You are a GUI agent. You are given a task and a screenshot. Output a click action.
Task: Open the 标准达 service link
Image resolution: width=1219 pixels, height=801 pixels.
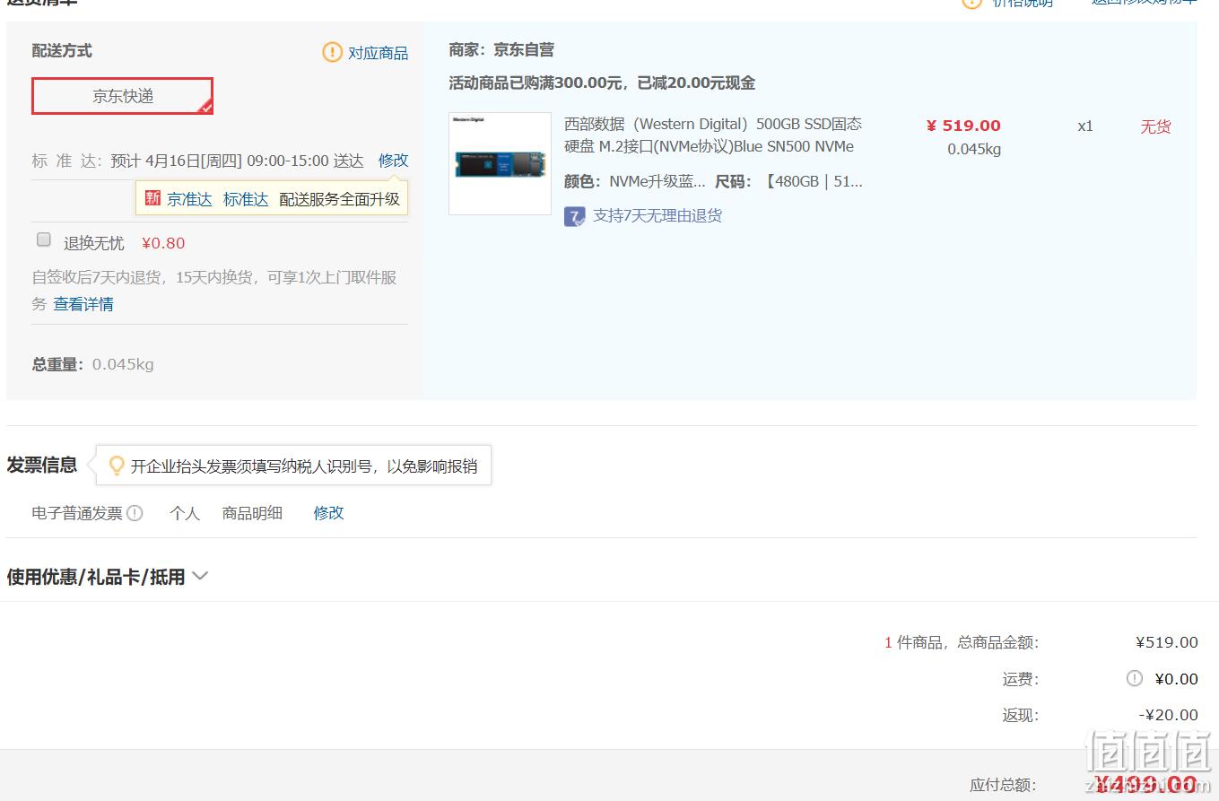click(x=246, y=199)
